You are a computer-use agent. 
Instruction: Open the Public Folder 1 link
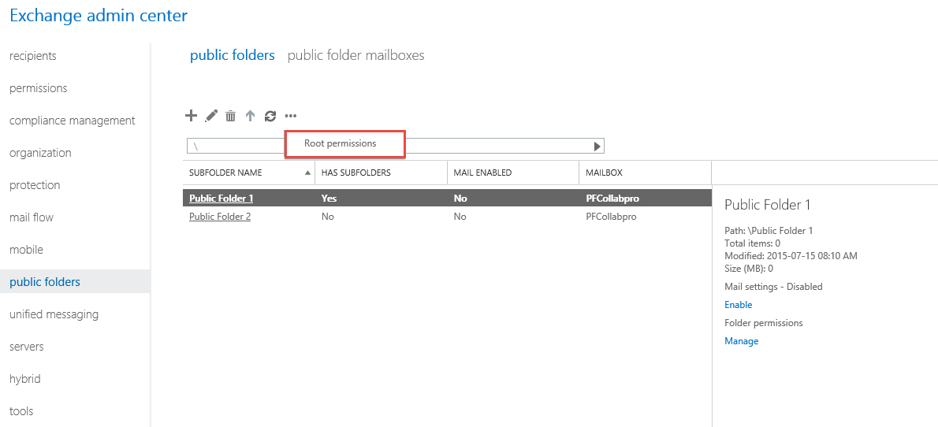221,199
